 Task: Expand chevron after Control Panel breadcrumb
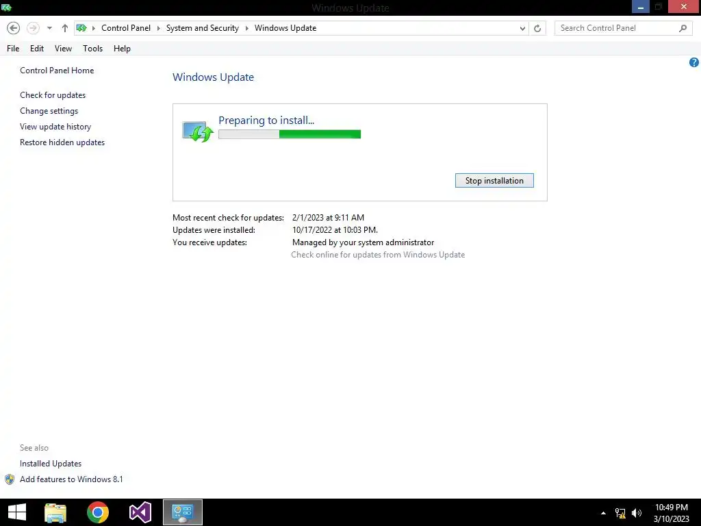[x=158, y=28]
